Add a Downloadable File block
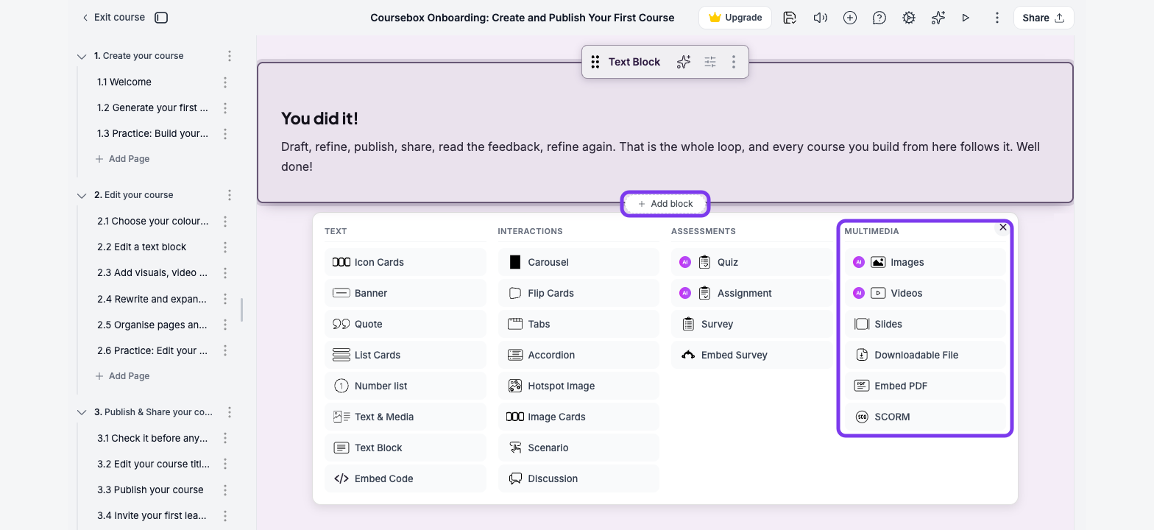Screen dimensions: 1154x530 point(925,355)
